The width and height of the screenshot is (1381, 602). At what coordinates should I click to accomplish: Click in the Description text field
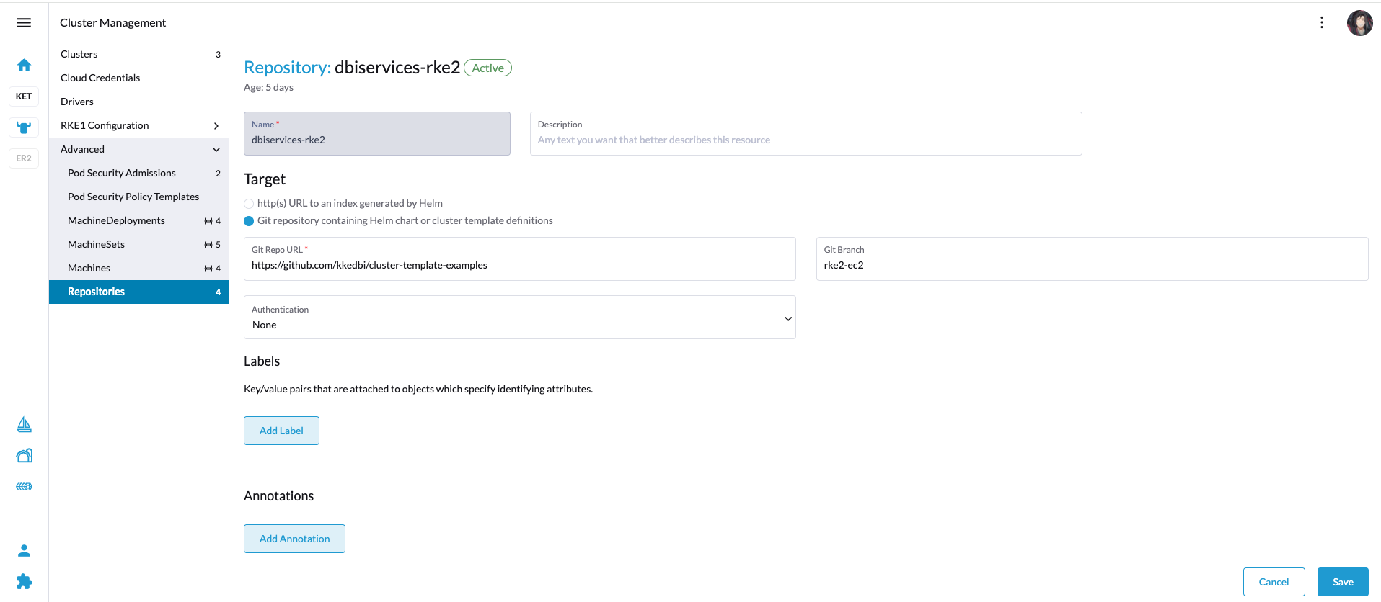click(x=805, y=140)
